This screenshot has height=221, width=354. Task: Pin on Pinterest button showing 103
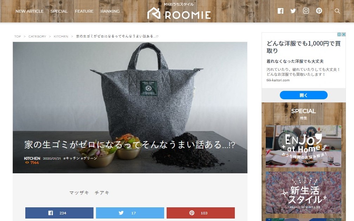point(201,213)
